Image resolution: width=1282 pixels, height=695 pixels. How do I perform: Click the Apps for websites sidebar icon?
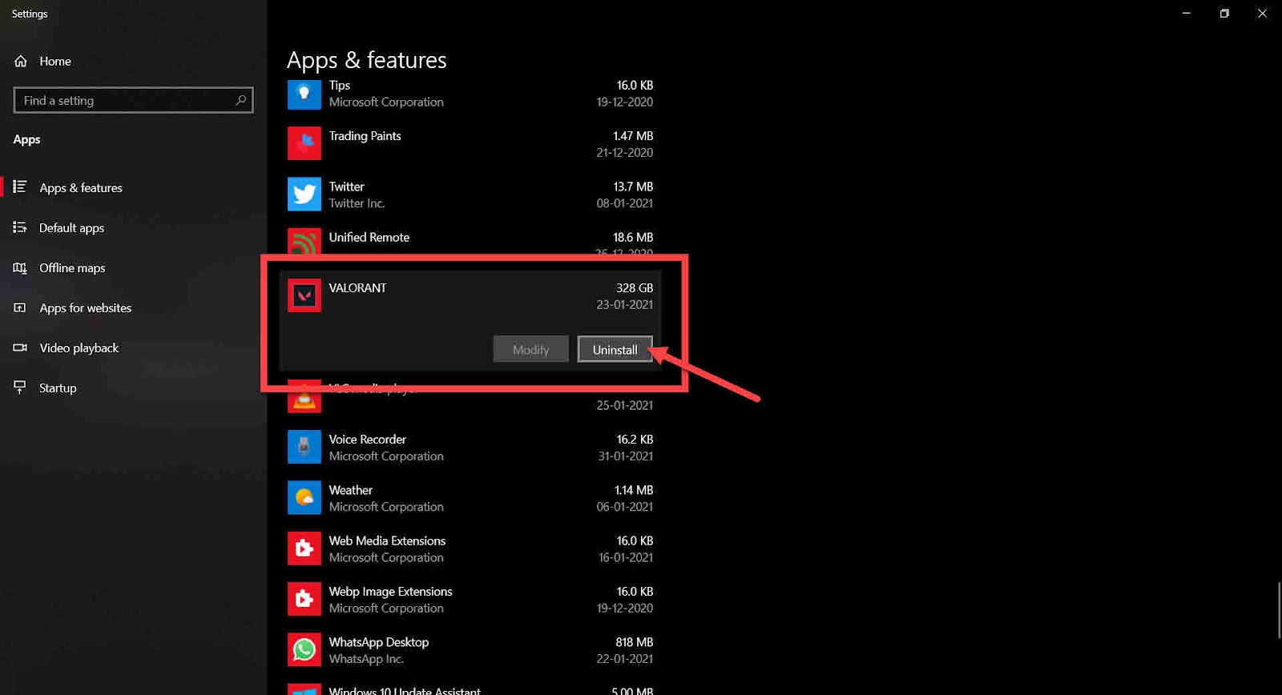click(x=20, y=307)
